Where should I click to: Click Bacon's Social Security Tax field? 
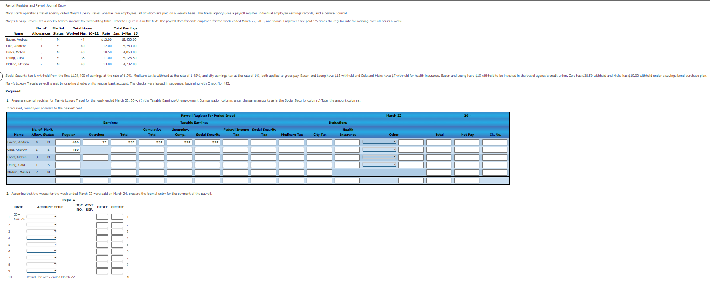(263, 142)
